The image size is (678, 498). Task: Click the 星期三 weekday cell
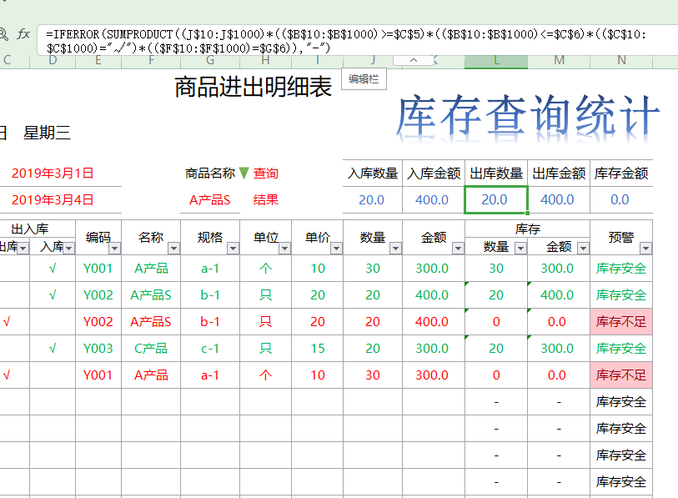48,133
